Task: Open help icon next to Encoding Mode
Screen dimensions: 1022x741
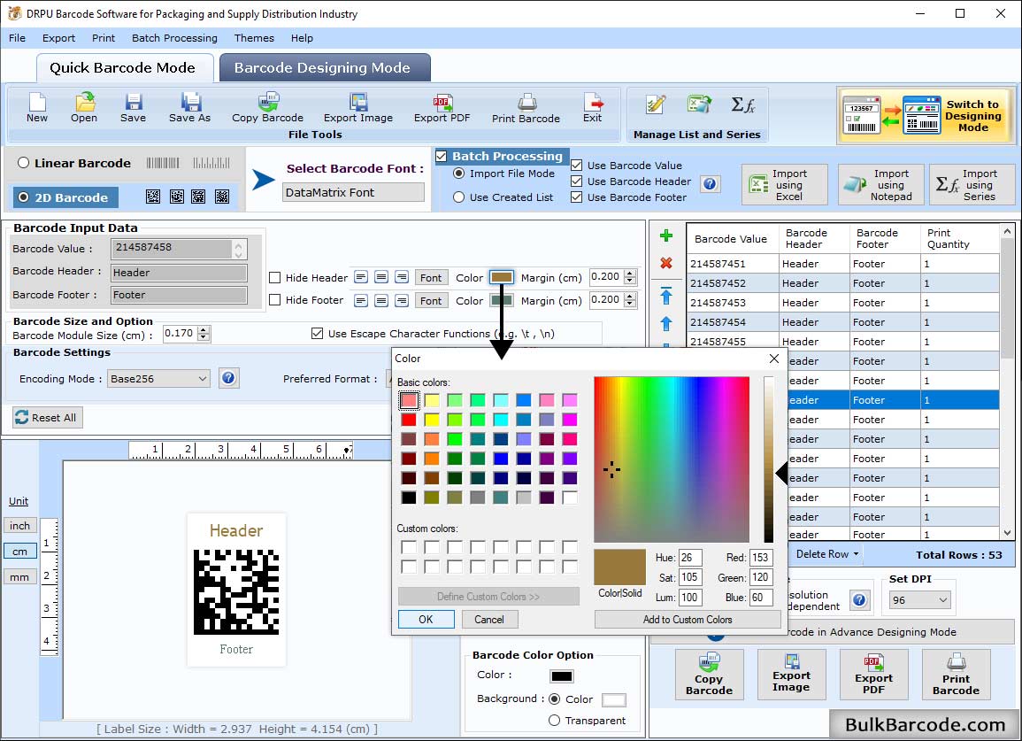Action: point(228,378)
